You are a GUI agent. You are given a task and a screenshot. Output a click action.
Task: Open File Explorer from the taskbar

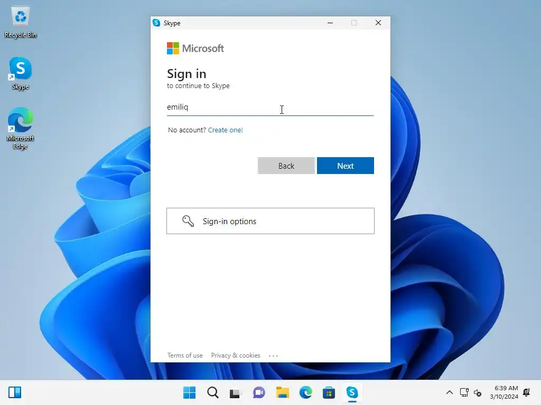pyautogui.click(x=283, y=392)
